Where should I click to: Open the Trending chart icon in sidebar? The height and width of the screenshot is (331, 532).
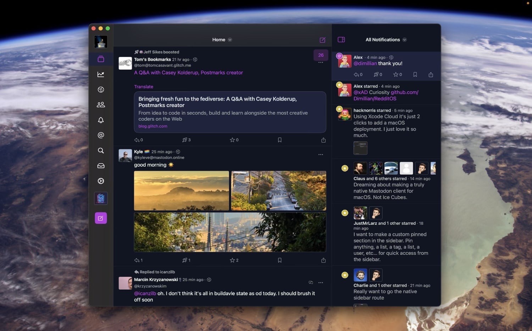[x=101, y=74]
